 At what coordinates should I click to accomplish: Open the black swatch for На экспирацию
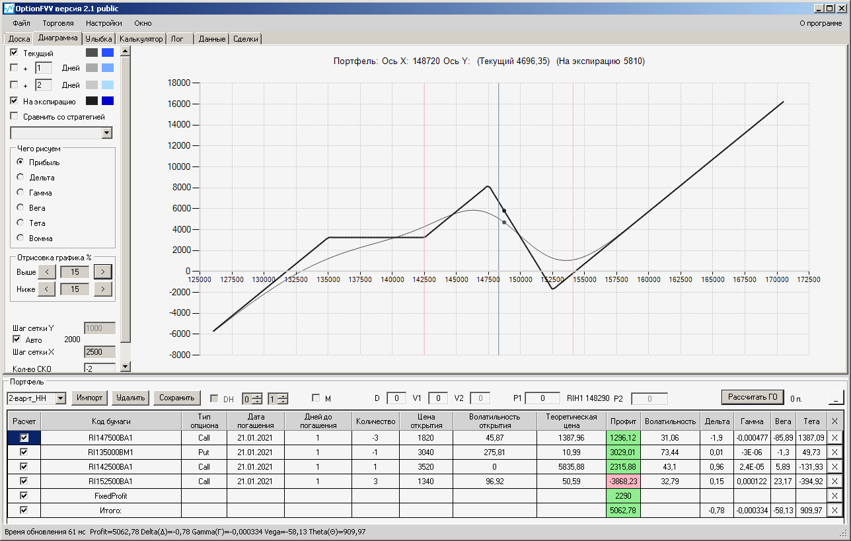coord(92,101)
